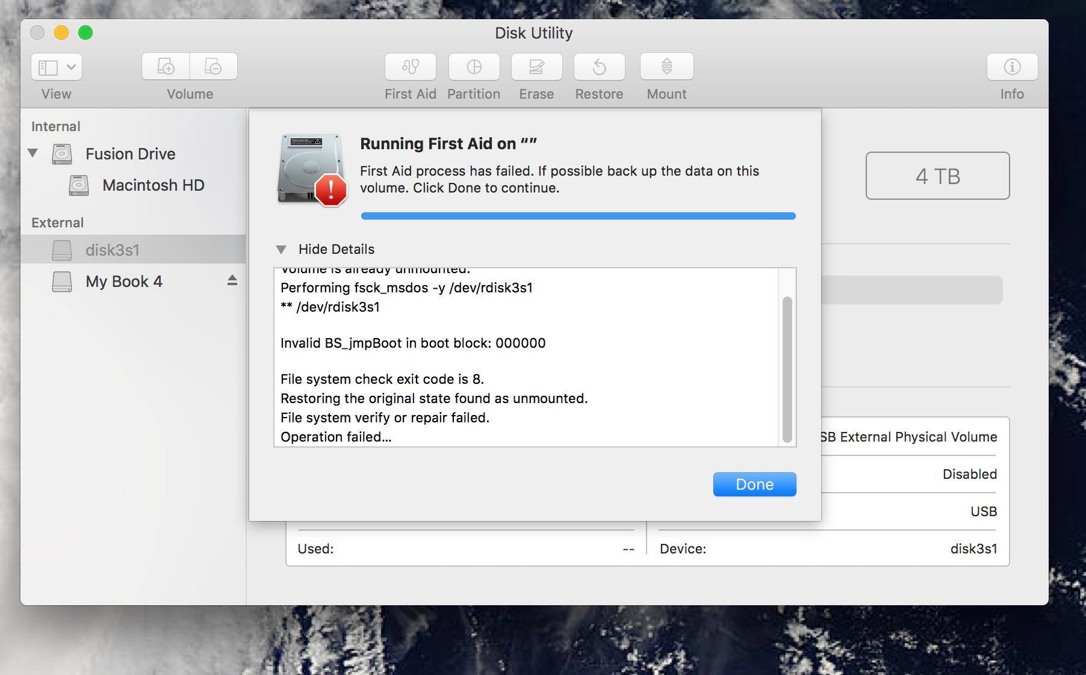This screenshot has width=1086, height=675.
Task: Click the External sidebar section header
Action: [58, 223]
